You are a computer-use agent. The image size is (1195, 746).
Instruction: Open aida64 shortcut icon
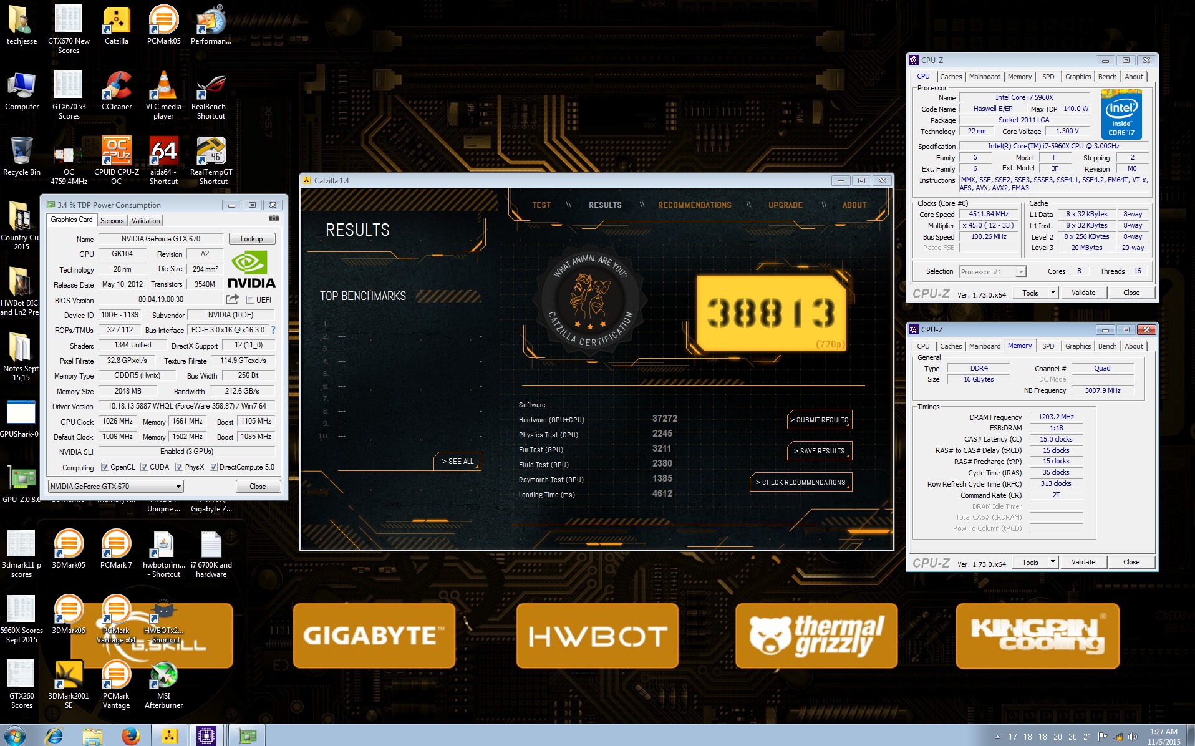(x=163, y=161)
